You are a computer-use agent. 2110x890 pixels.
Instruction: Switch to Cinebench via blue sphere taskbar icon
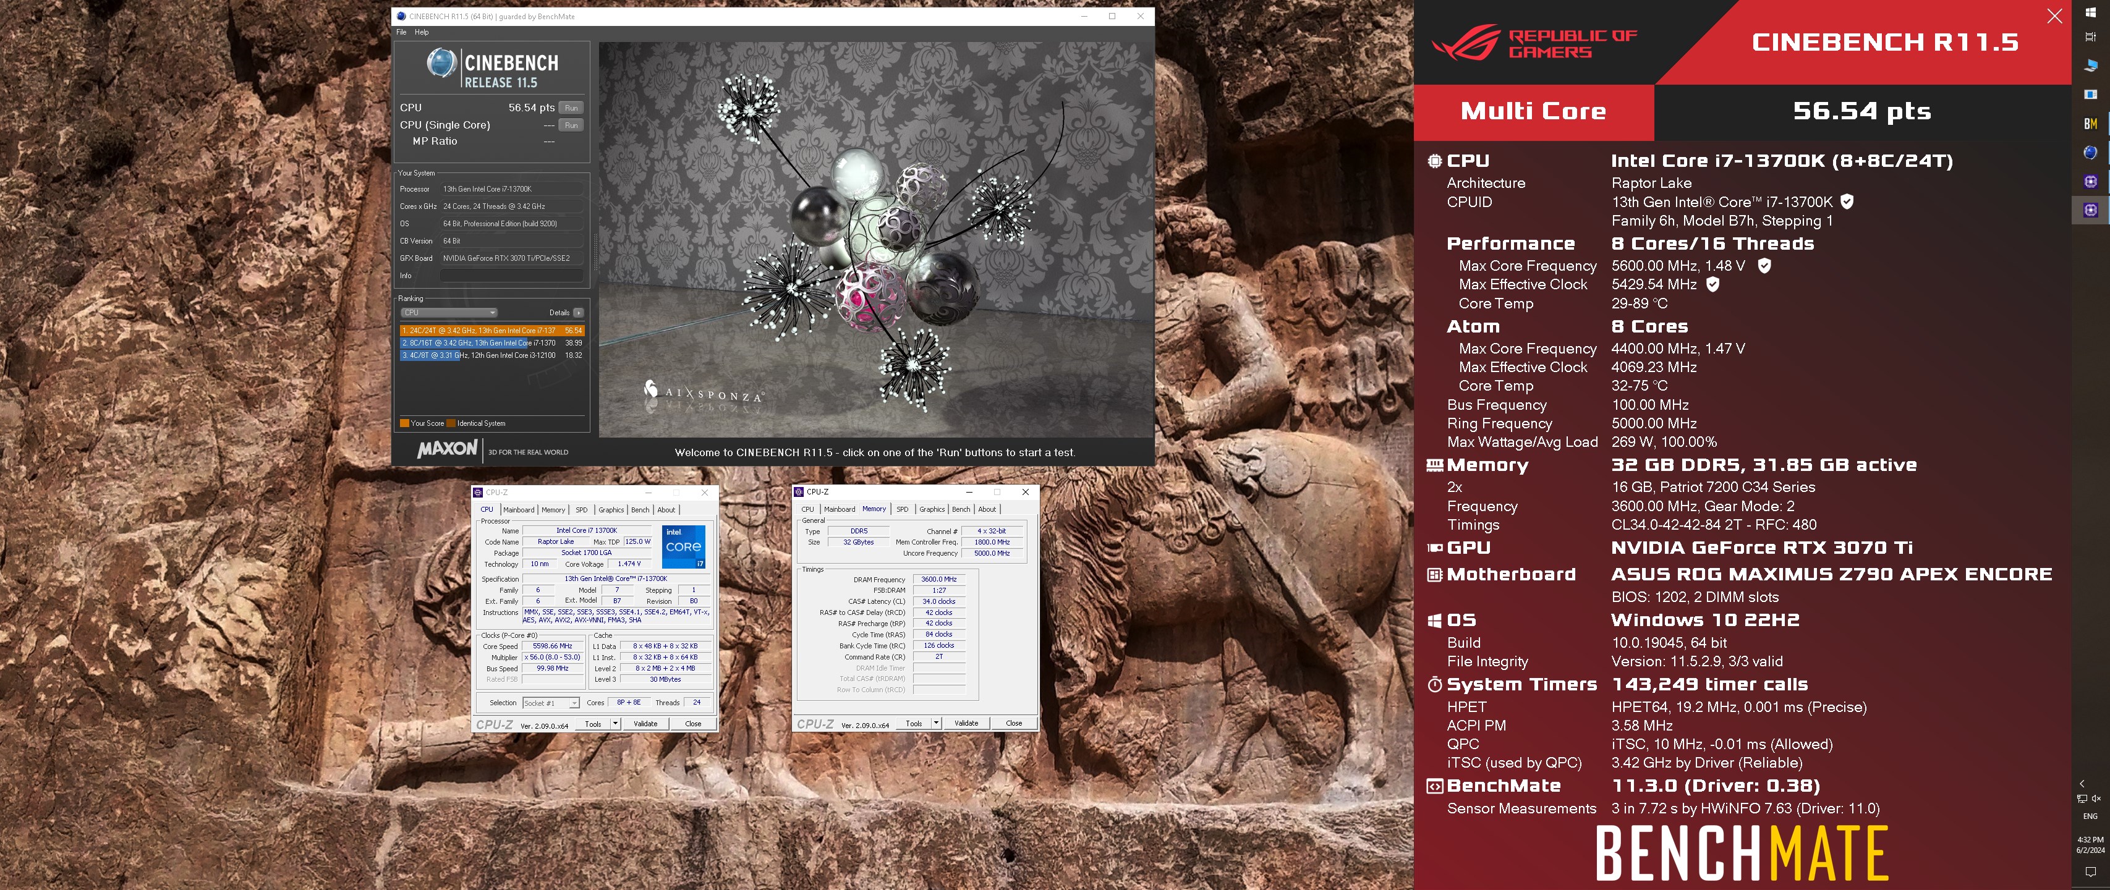click(2090, 152)
